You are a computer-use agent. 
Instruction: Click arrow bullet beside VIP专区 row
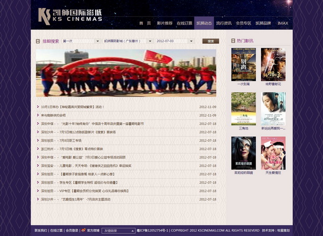pyautogui.click(x=38, y=191)
